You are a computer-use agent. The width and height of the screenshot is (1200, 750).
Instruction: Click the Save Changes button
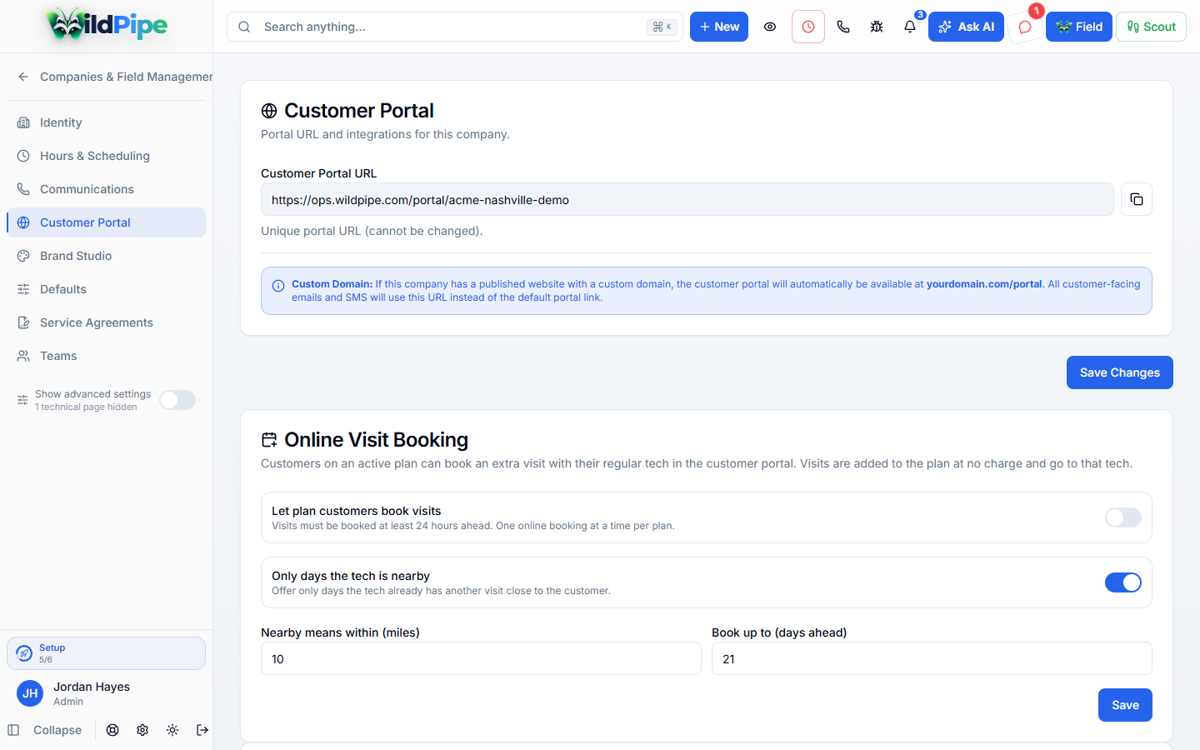1120,372
